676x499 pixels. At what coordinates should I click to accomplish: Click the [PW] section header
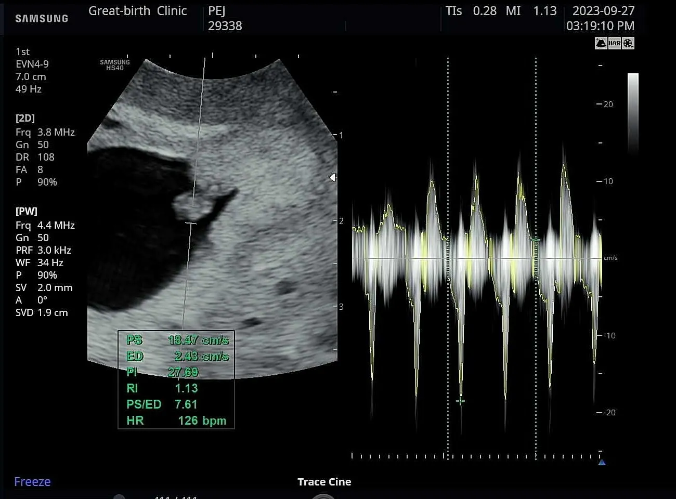pos(27,211)
